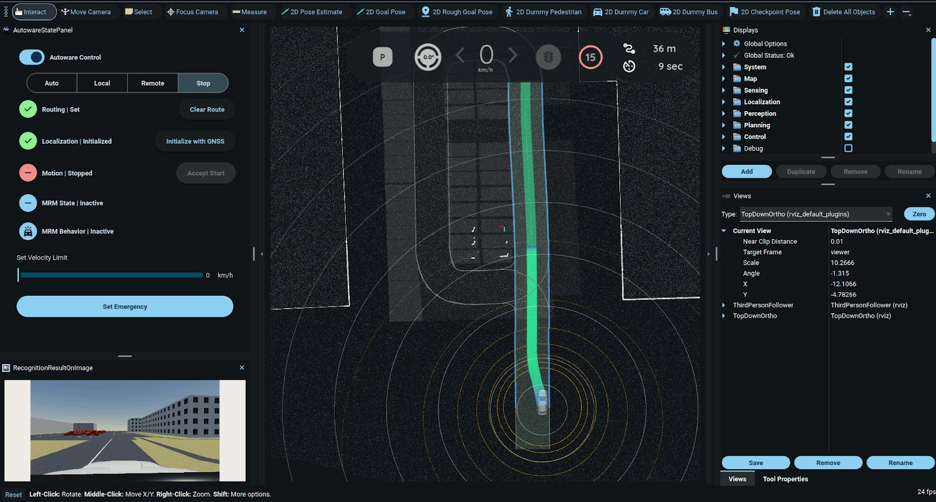Select the 2D Dummy Bus tool
936x502 pixels.
(x=689, y=12)
